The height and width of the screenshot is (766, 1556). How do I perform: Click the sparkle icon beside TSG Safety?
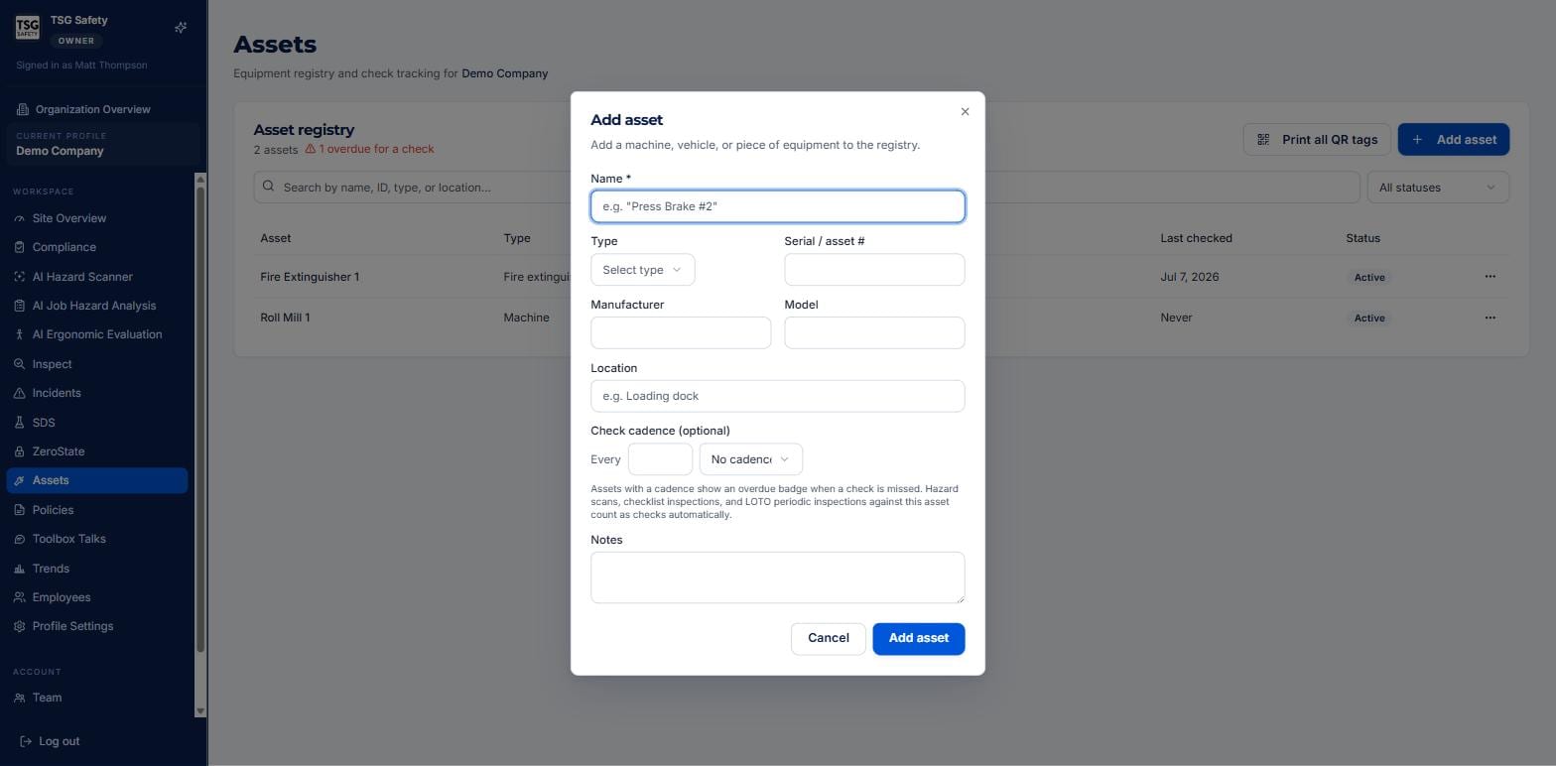click(x=181, y=28)
